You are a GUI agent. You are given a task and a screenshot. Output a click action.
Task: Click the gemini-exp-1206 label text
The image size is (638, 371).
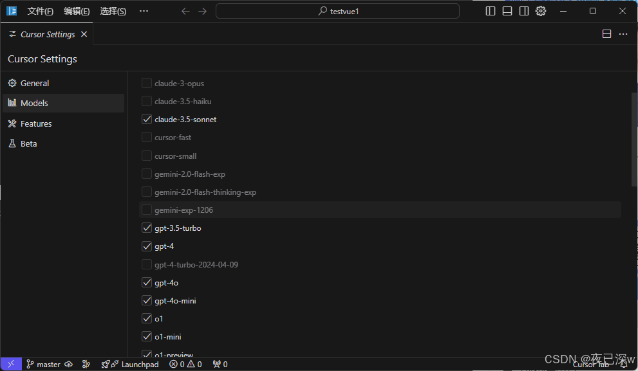(x=184, y=210)
